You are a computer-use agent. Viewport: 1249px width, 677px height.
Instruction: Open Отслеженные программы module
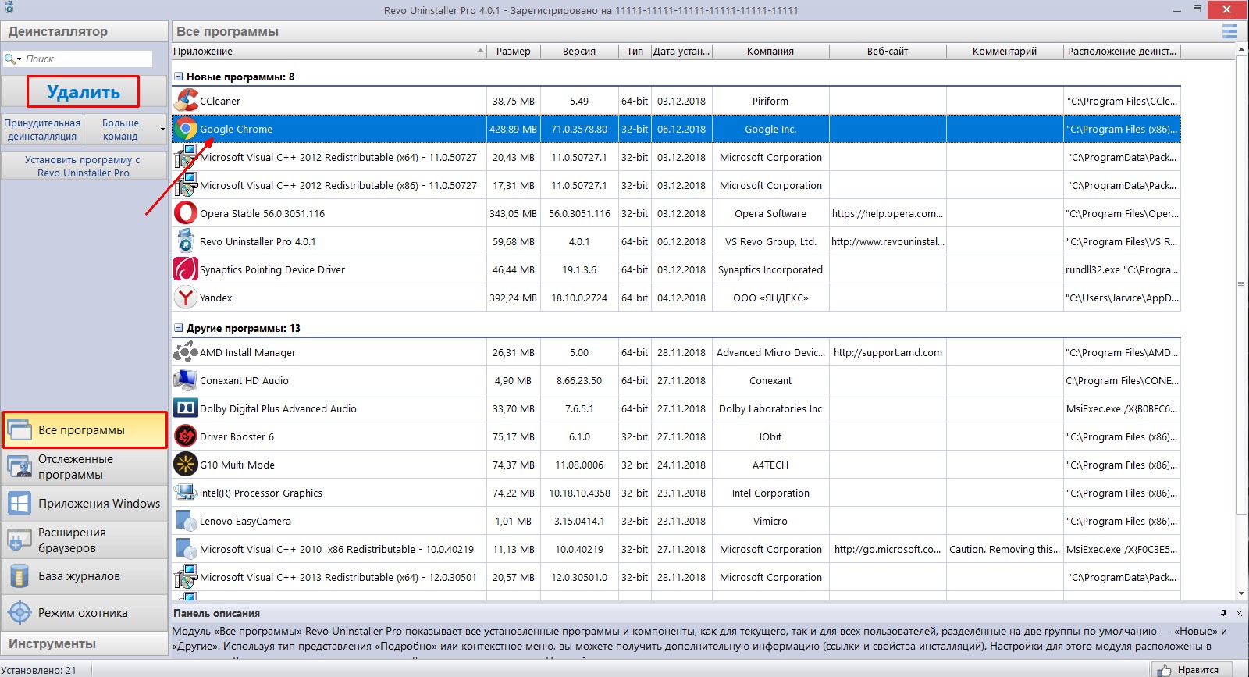coord(84,467)
